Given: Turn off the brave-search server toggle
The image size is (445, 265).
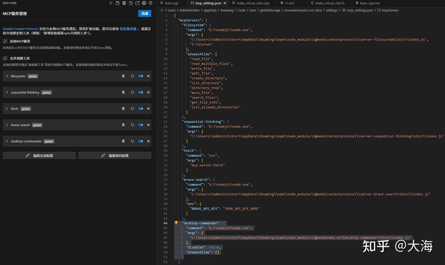Looking at the screenshot, I should click(141, 125).
